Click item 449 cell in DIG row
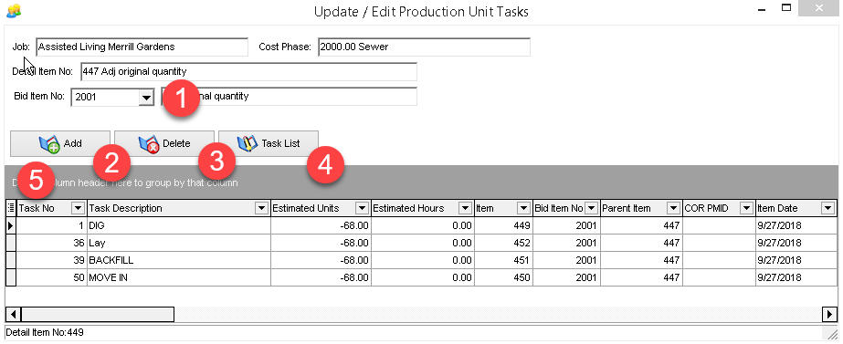 (x=503, y=225)
